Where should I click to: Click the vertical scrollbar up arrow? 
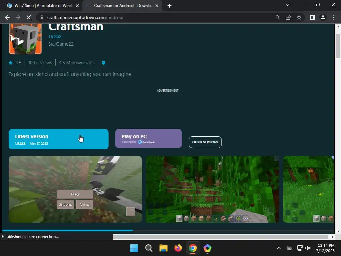click(338, 27)
